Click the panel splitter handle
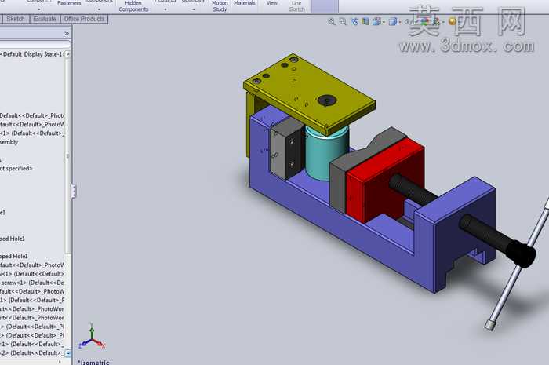This screenshot has height=365, width=549. point(74,192)
